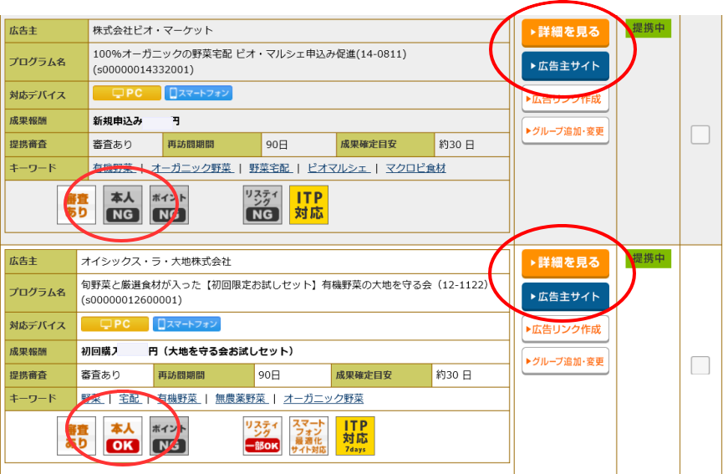Click リスティング一部OK badge in オイシックス program
723x474 pixels.
(262, 436)
